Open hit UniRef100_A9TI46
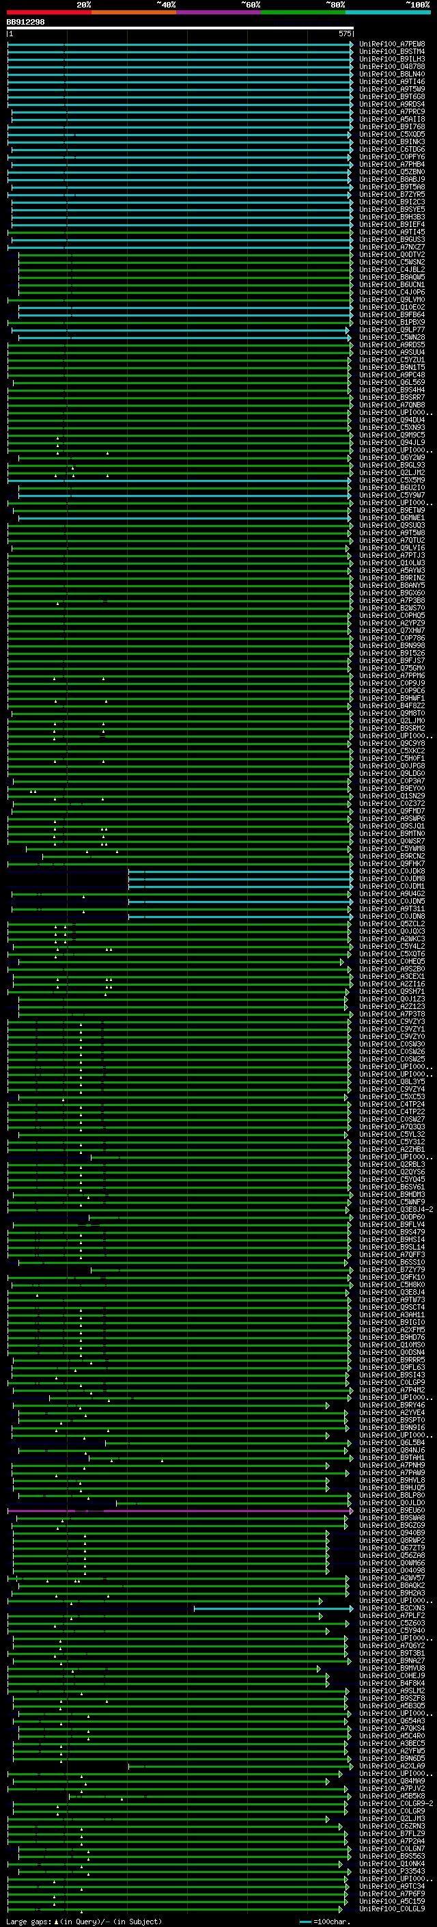 392,81
